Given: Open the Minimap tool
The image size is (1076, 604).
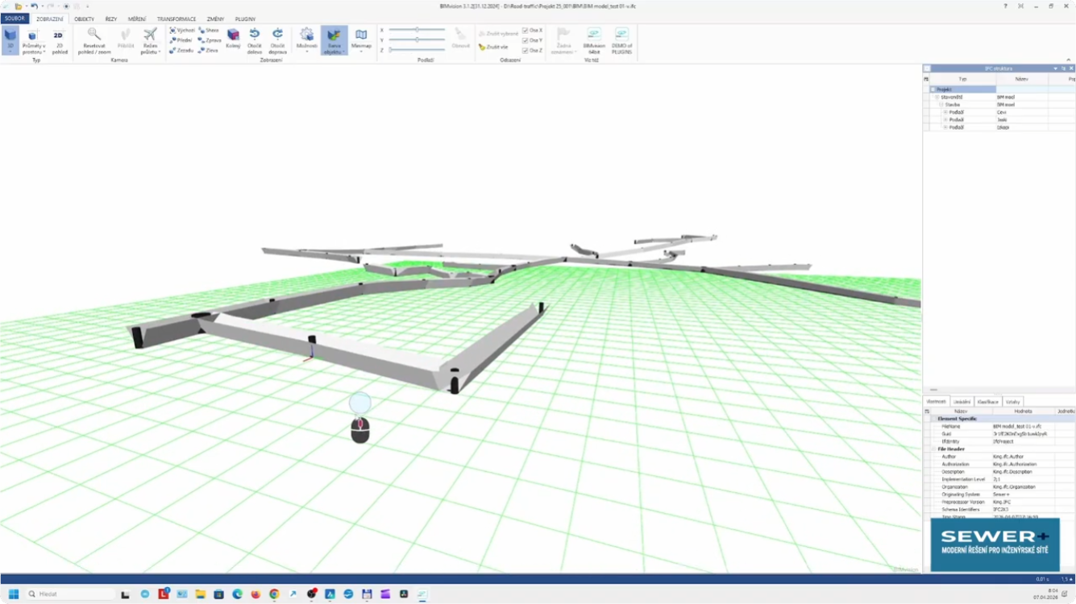Looking at the screenshot, I should (x=361, y=37).
